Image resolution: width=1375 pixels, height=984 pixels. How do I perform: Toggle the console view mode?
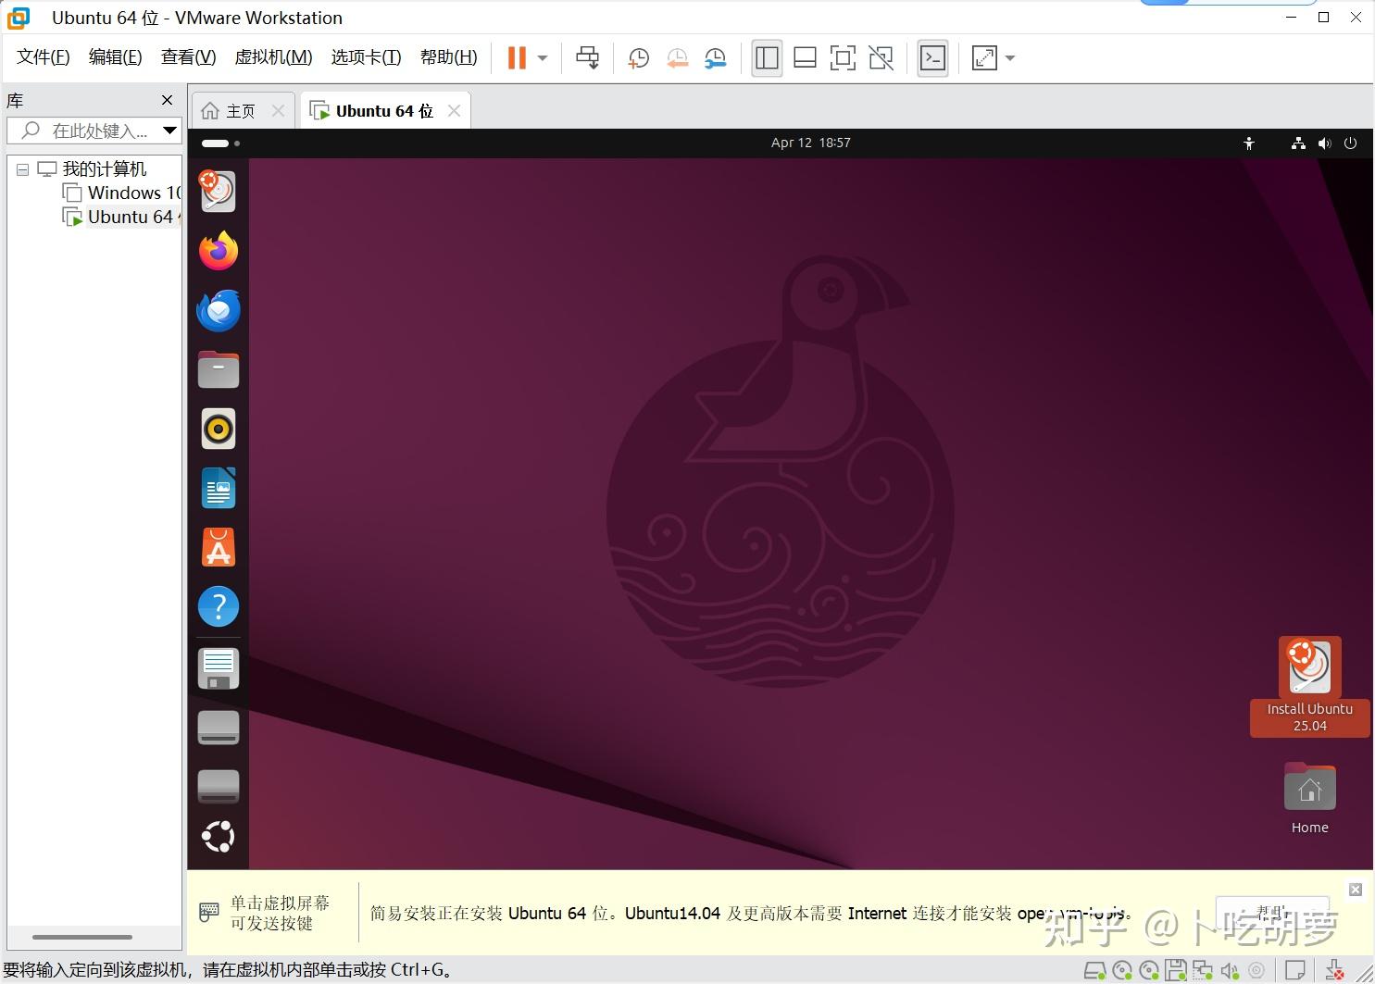pyautogui.click(x=932, y=57)
